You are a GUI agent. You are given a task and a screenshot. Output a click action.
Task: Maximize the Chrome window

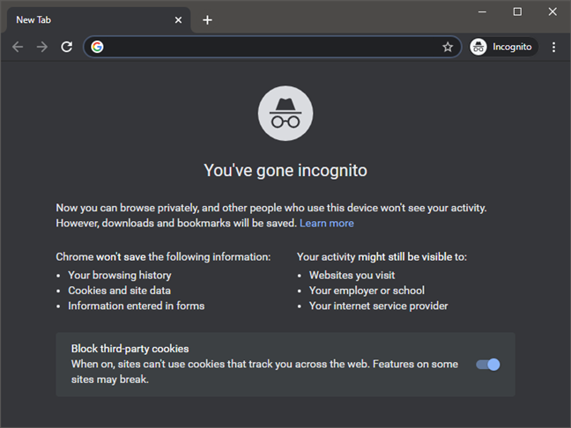click(x=517, y=12)
